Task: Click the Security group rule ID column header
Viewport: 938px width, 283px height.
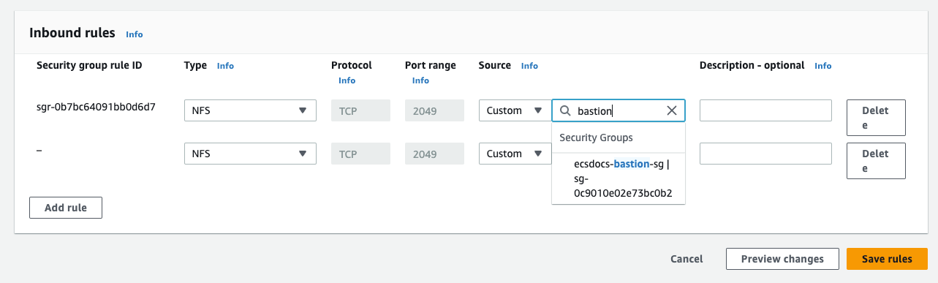Action: 89,65
